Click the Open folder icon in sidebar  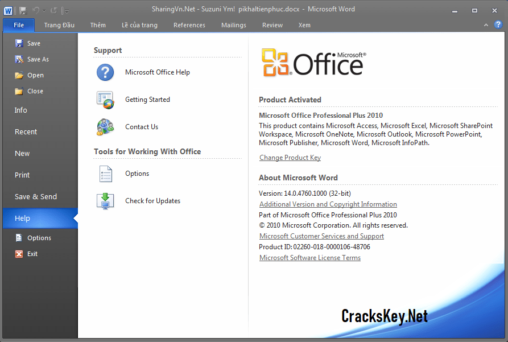click(x=19, y=75)
